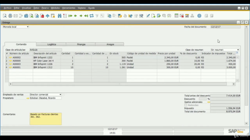Send the document by email using the envelope icon

[x=16, y=16]
